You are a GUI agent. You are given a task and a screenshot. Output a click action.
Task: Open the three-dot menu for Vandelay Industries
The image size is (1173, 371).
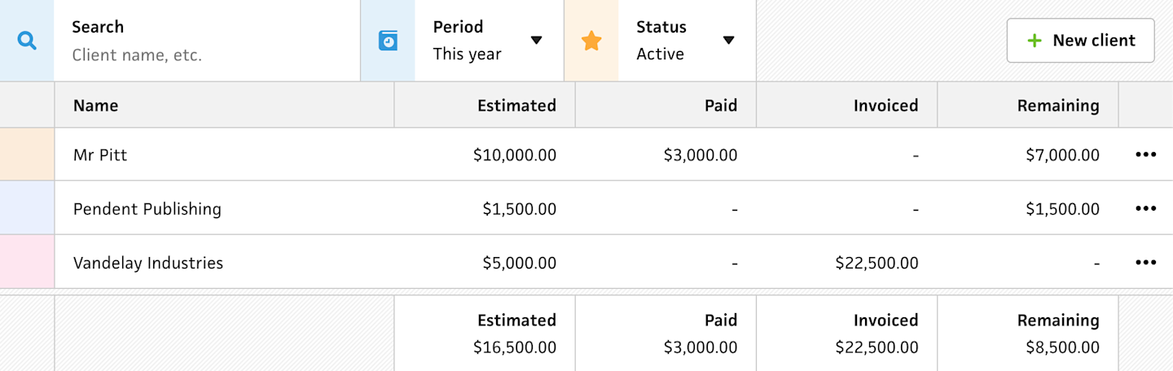[x=1145, y=262]
